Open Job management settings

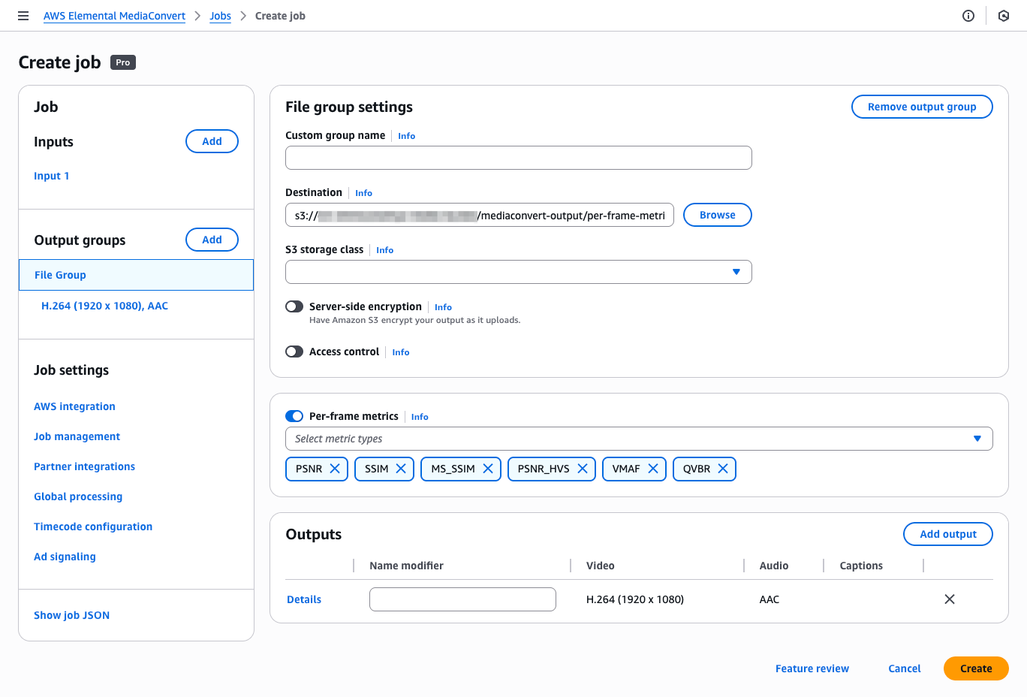pyautogui.click(x=77, y=436)
